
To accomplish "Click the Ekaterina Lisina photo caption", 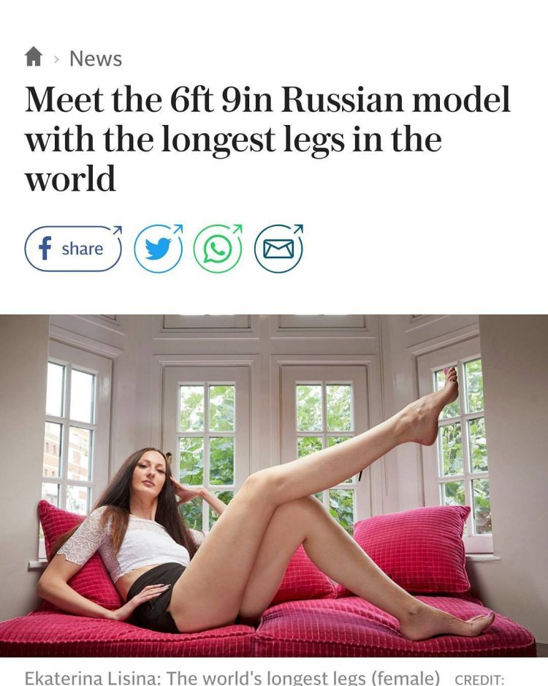I will pos(232,677).
